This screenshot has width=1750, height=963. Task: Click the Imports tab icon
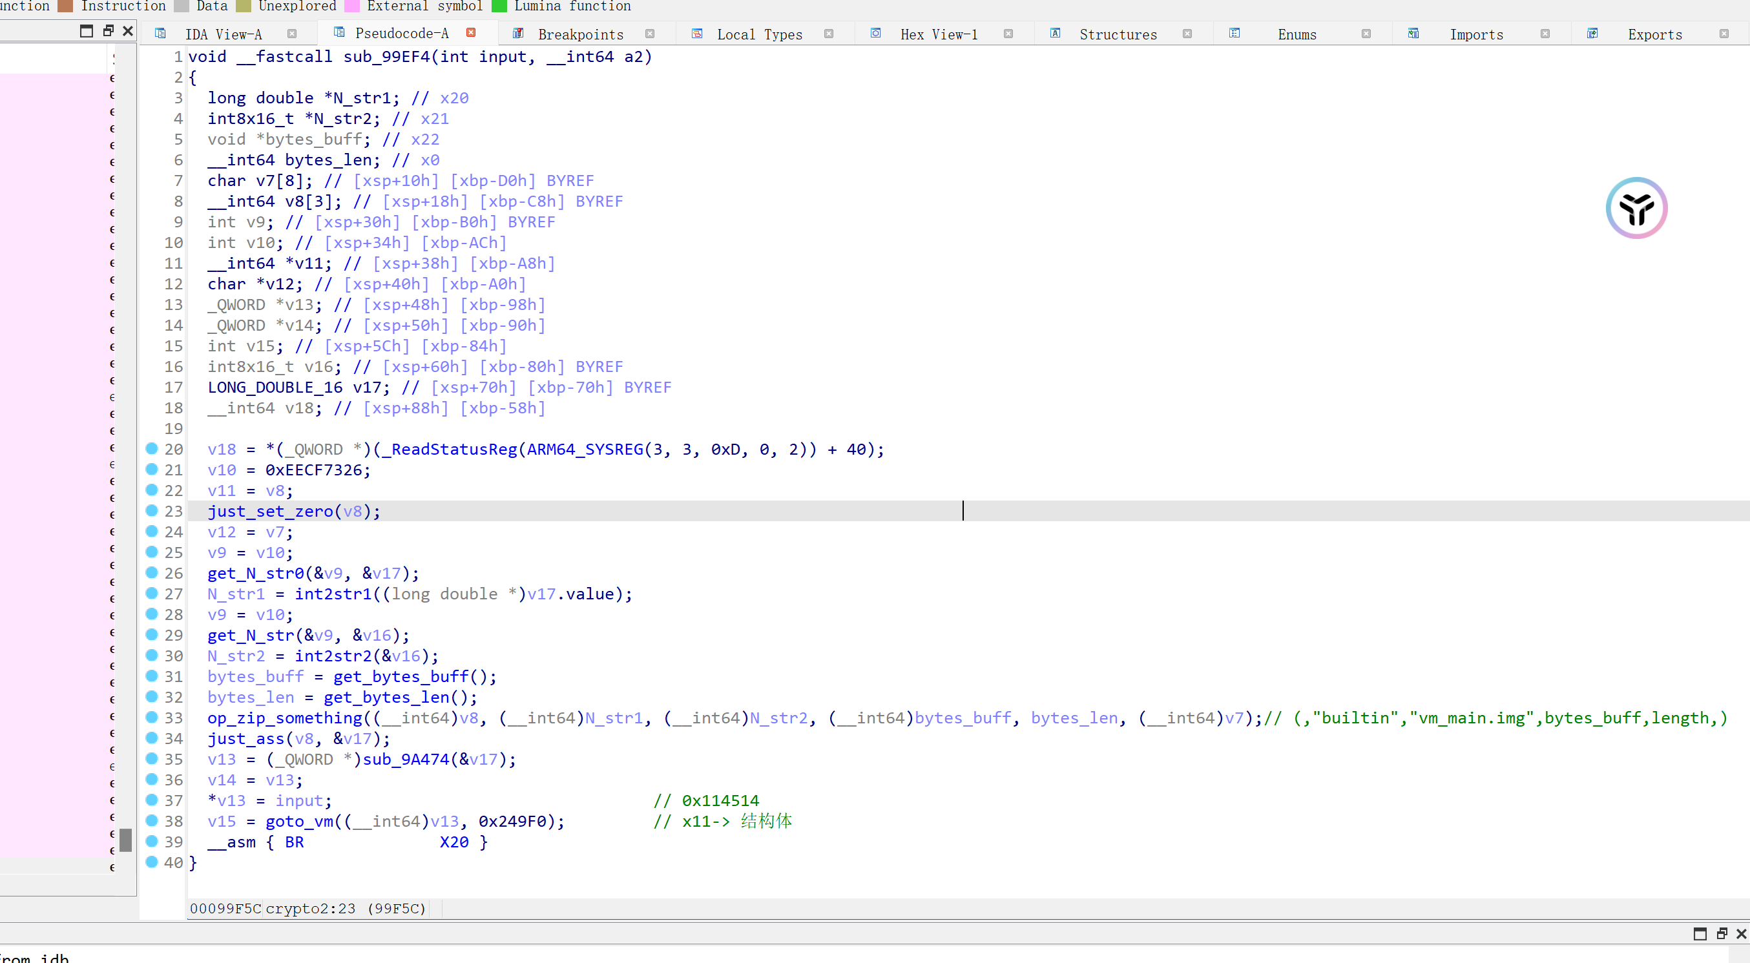pyautogui.click(x=1413, y=34)
